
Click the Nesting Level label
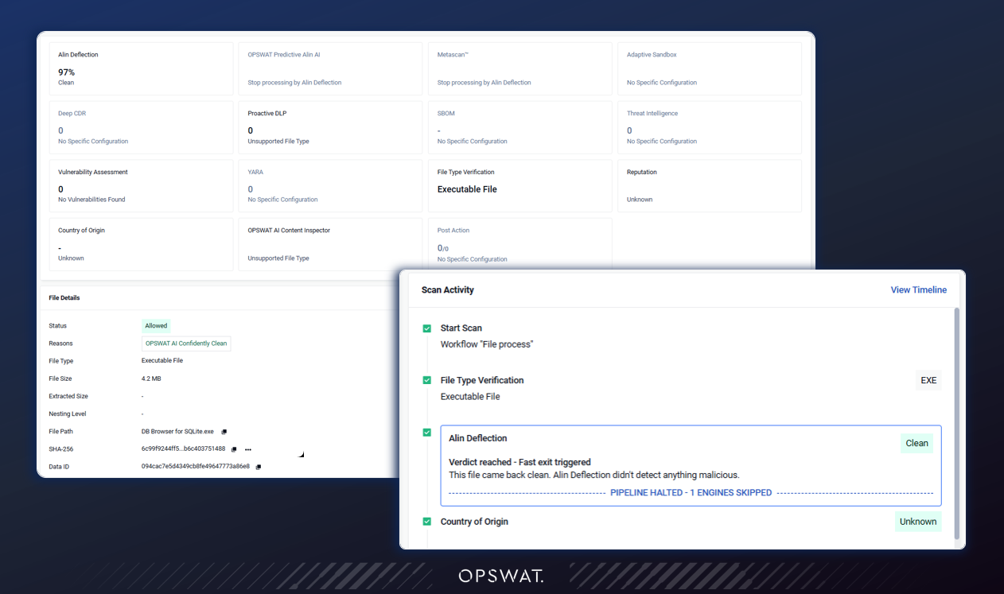[68, 414]
